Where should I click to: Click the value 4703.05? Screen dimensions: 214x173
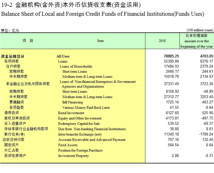tap(206, 56)
